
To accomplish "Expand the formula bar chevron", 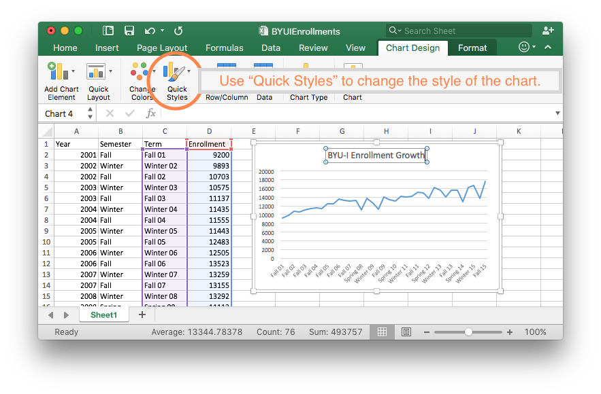I will [x=557, y=113].
